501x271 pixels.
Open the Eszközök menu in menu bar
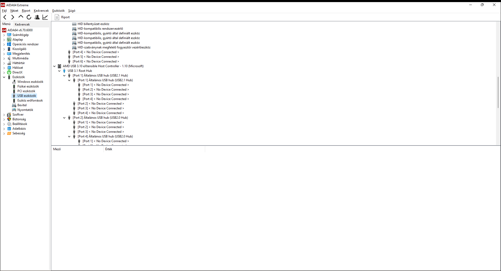[58, 11]
